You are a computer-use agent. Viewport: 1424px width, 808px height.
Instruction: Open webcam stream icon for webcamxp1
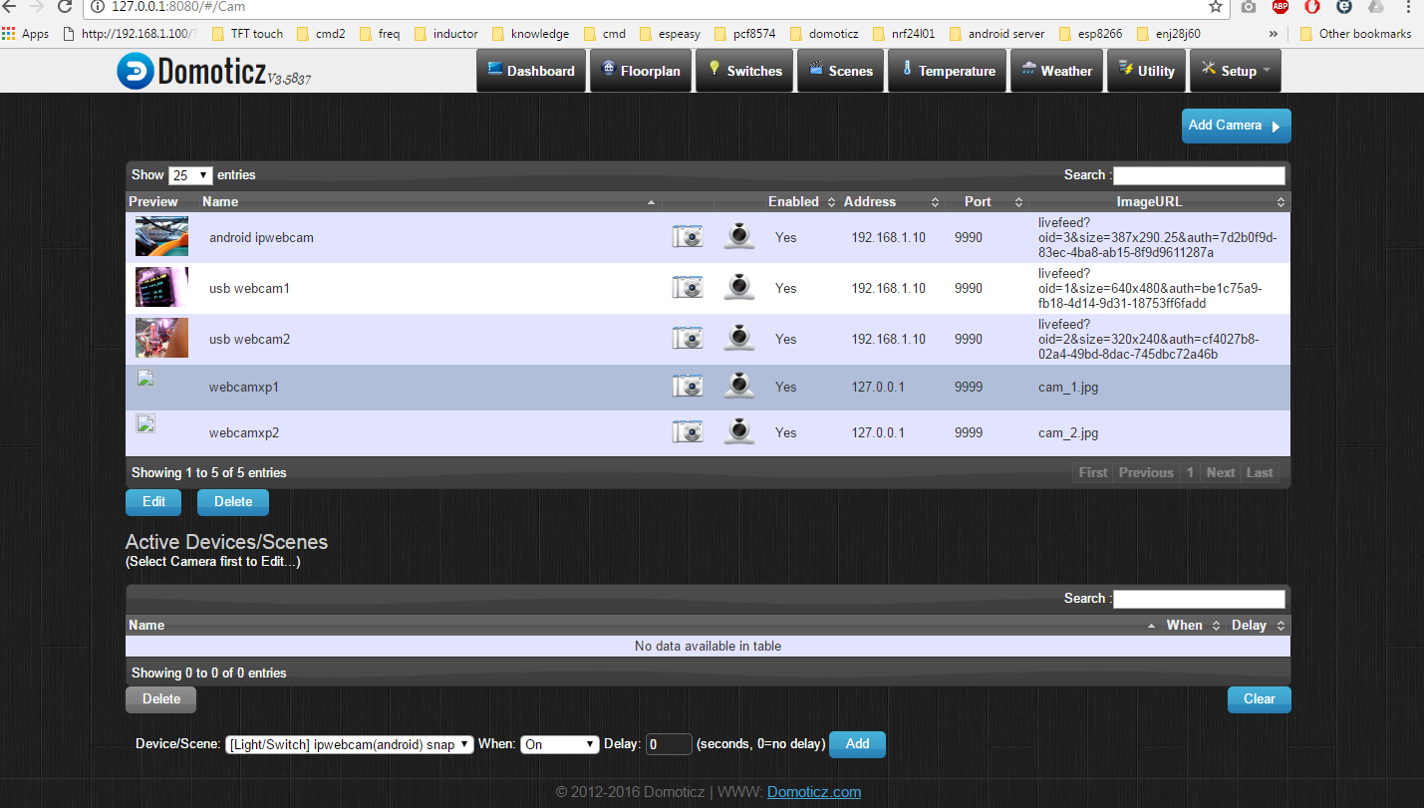(x=738, y=386)
